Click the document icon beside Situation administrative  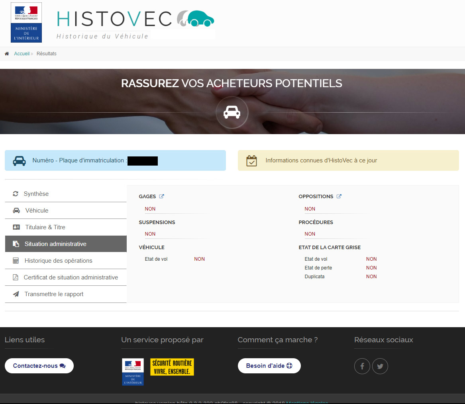tap(16, 244)
